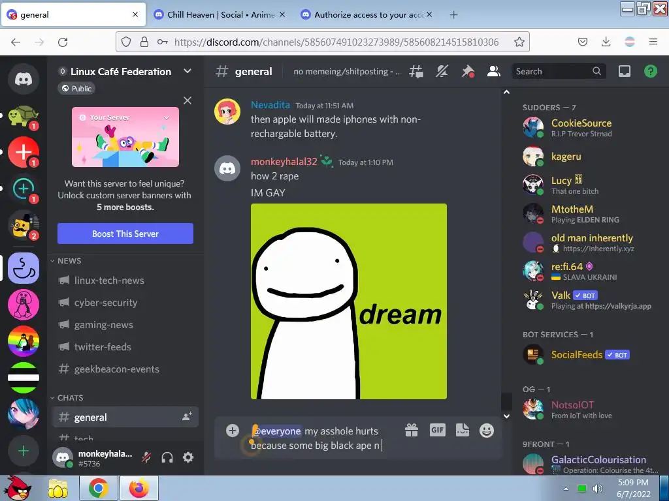Open the pink penguin server icon
Screen dimensions: 669x501
pos(24,305)
